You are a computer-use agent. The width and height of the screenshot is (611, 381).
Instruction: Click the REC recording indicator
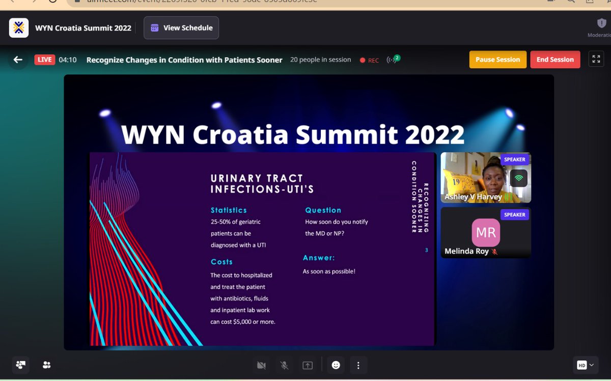coord(369,60)
